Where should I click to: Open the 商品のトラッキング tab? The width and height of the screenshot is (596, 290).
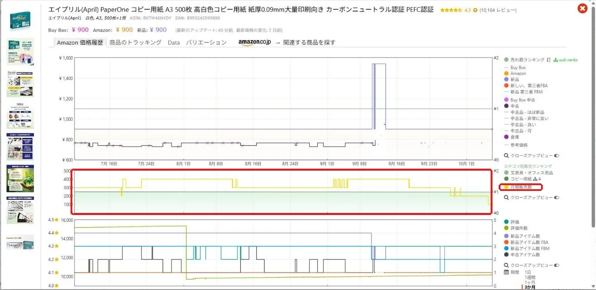coord(135,42)
